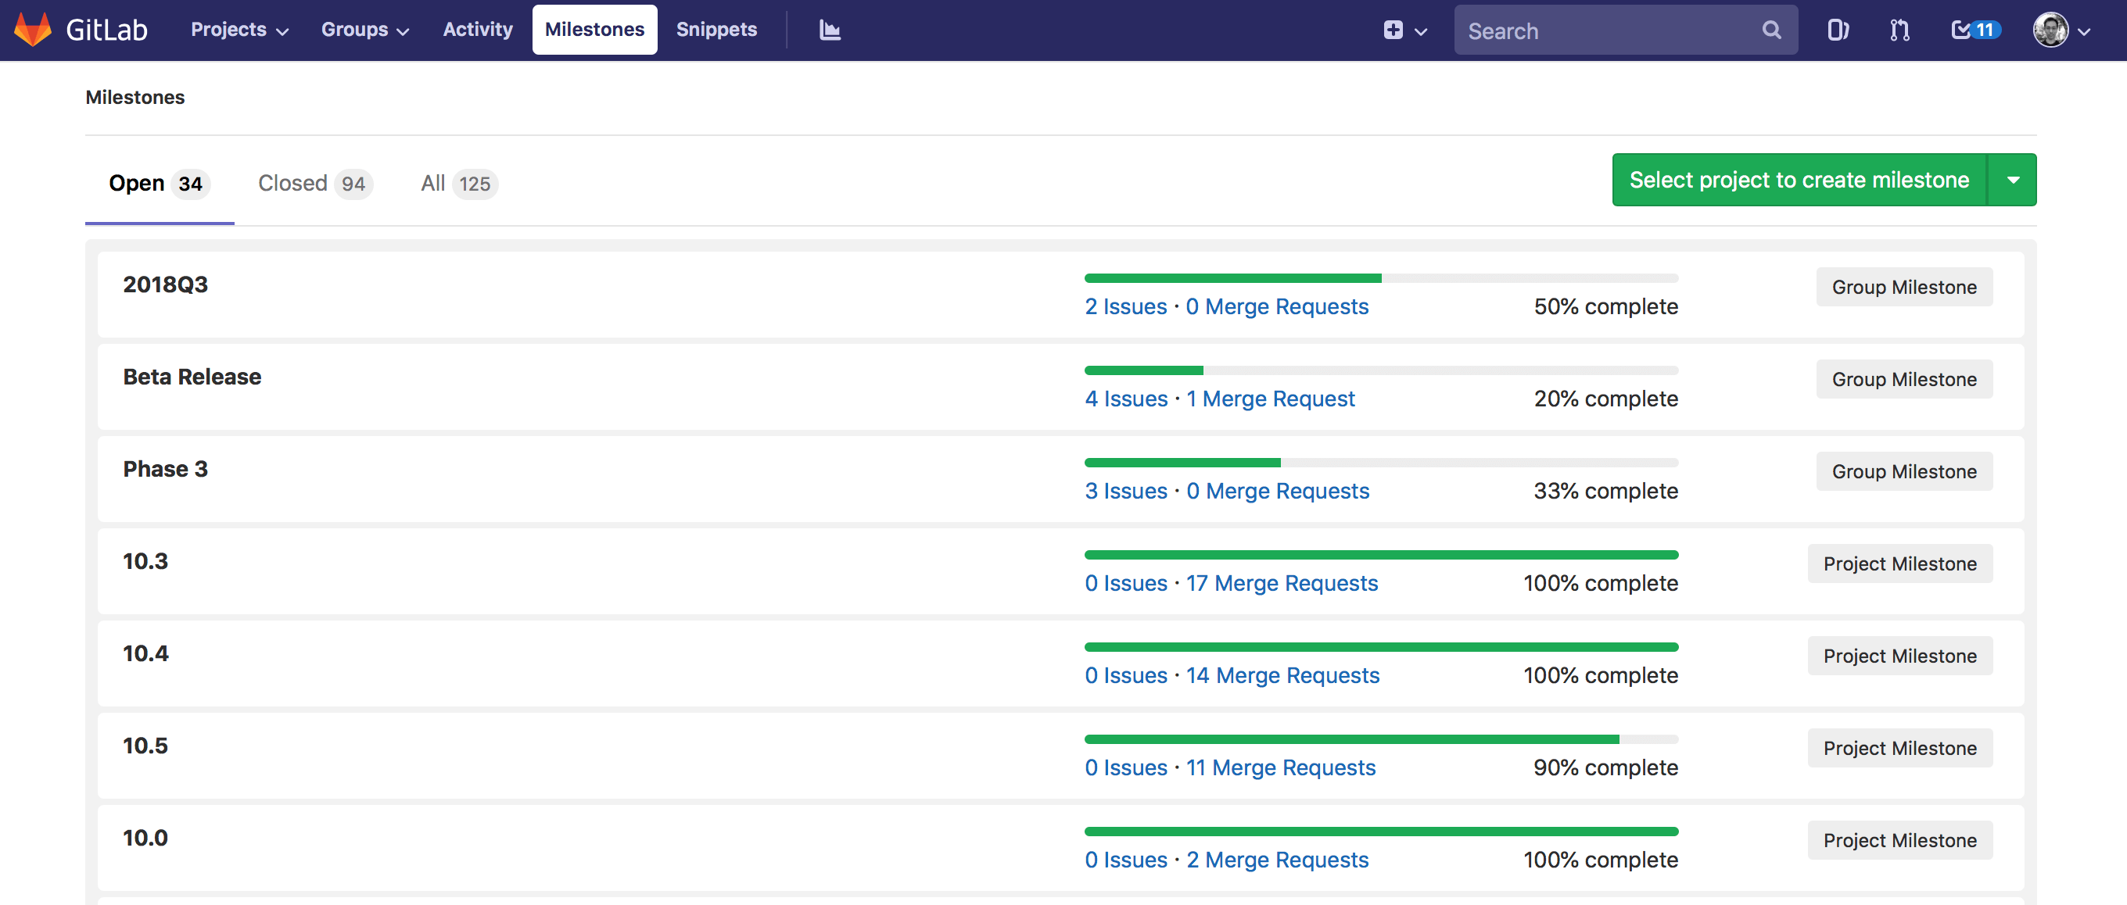Click Project Milestone badge for 10.4

pyautogui.click(x=1900, y=656)
